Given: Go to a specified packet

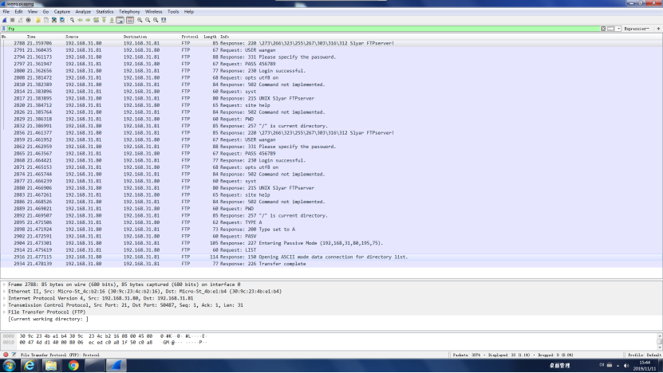Looking at the screenshot, I should coord(96,20).
